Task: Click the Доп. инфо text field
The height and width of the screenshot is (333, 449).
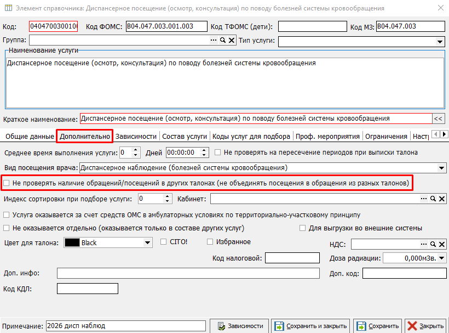Action: 188,273
